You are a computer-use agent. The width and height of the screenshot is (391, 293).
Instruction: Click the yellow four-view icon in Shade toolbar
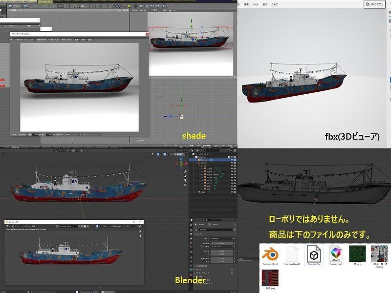(x=129, y=6)
